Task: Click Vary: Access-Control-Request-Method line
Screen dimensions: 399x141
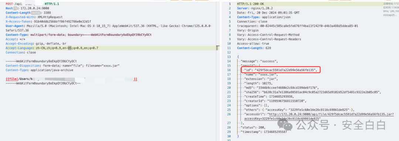Action: [268, 35]
